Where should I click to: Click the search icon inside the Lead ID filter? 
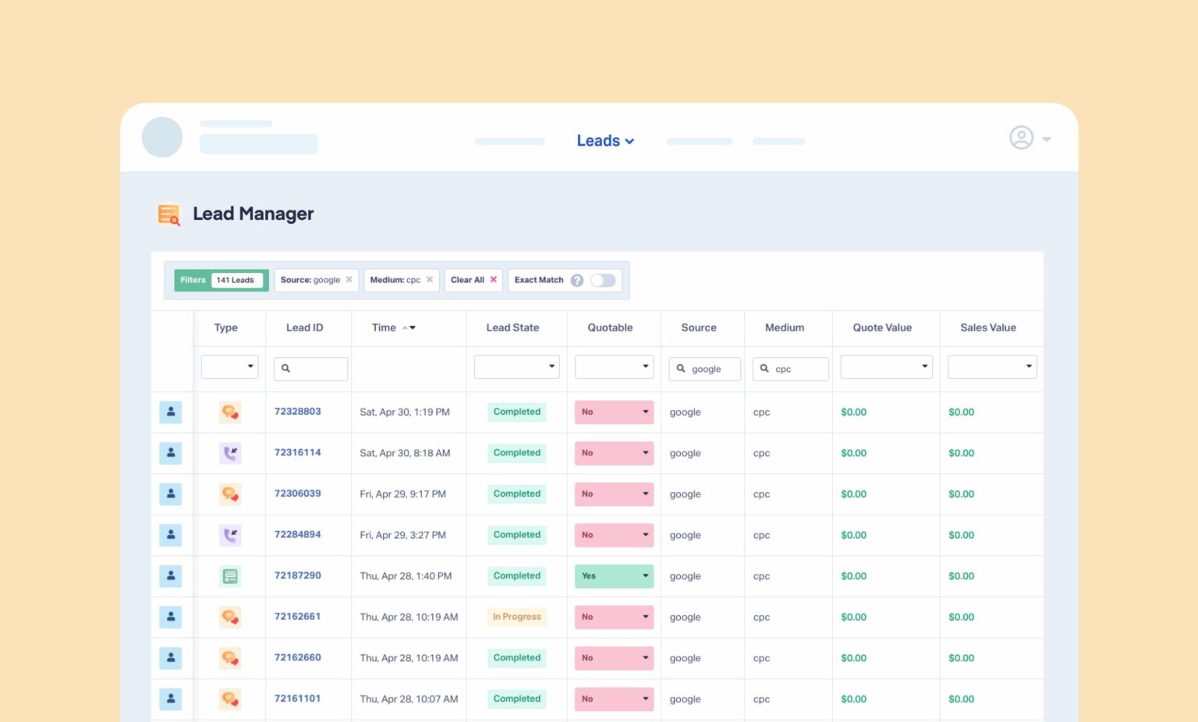[x=286, y=369]
